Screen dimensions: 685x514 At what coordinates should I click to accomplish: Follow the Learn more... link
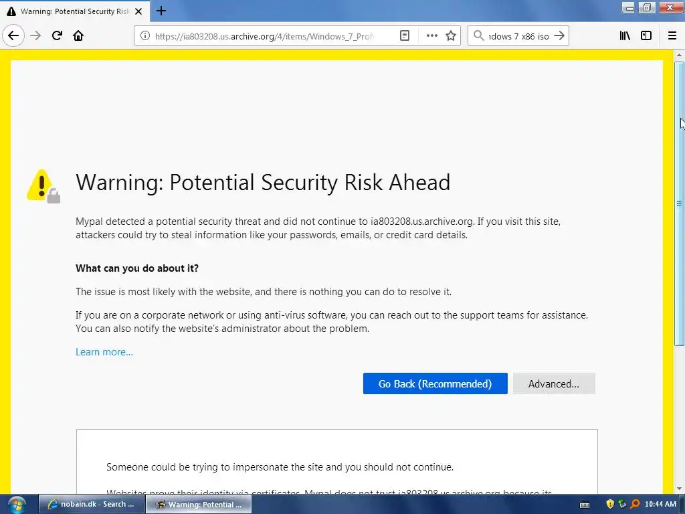[104, 352]
